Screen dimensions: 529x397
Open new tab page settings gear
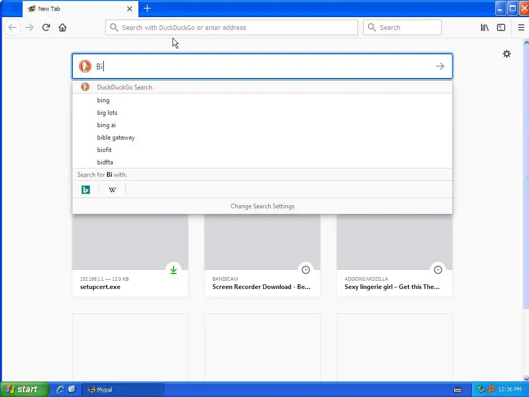click(x=506, y=54)
